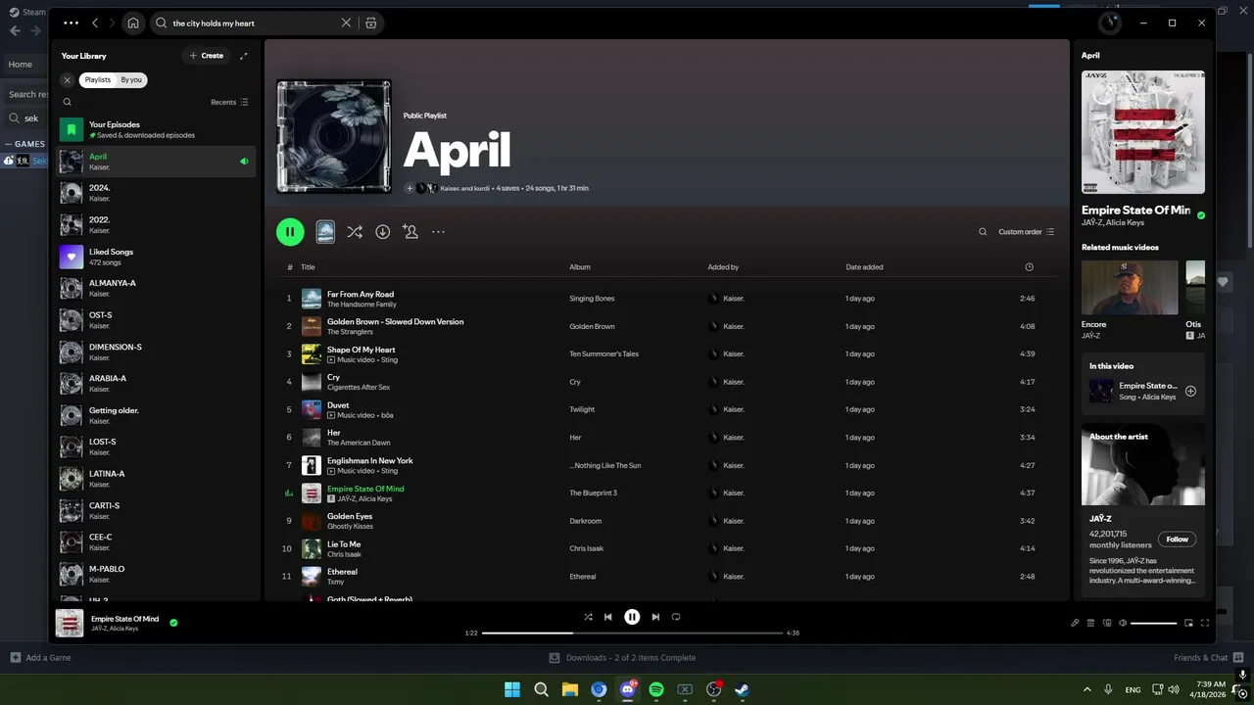Follow JAY-Z in artist card
The width and height of the screenshot is (1254, 705).
coord(1177,539)
